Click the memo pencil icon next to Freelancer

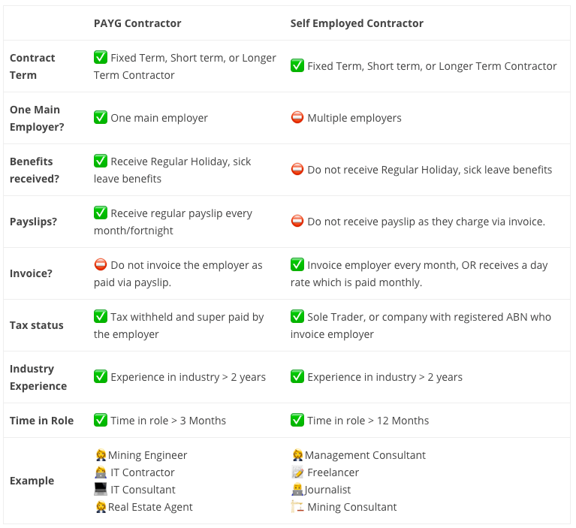coord(297,472)
